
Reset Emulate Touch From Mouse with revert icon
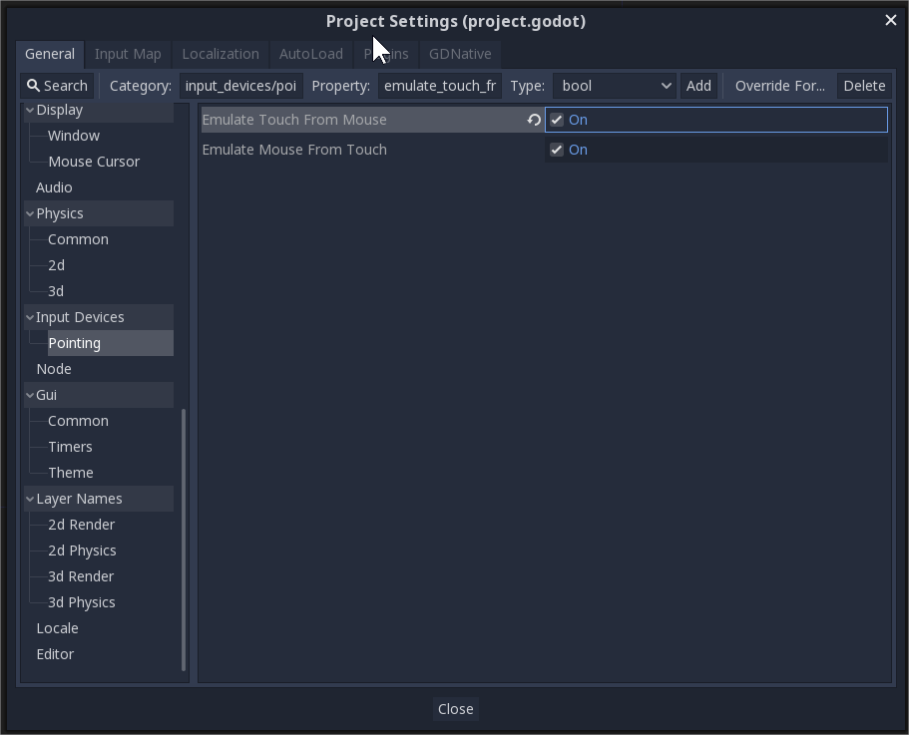click(534, 120)
